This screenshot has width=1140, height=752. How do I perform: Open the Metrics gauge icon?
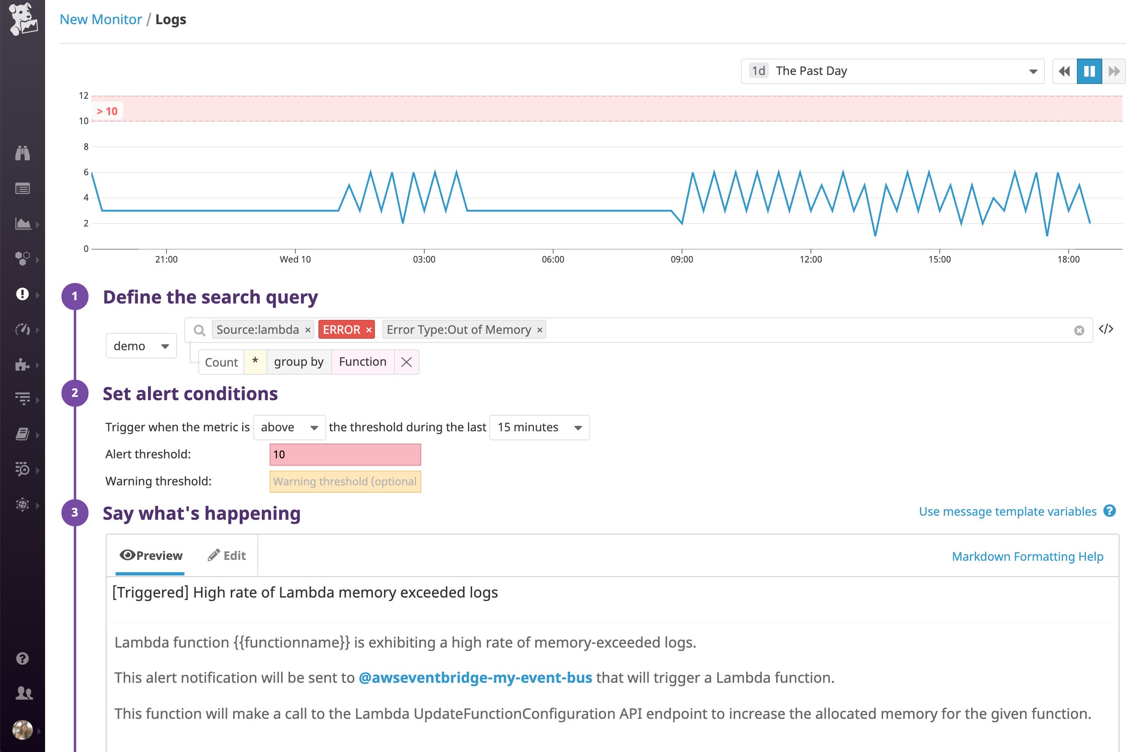(23, 330)
